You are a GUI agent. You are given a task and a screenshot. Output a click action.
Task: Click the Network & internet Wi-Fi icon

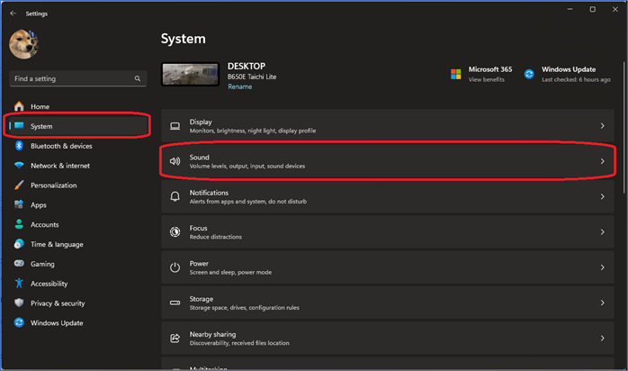(18, 166)
